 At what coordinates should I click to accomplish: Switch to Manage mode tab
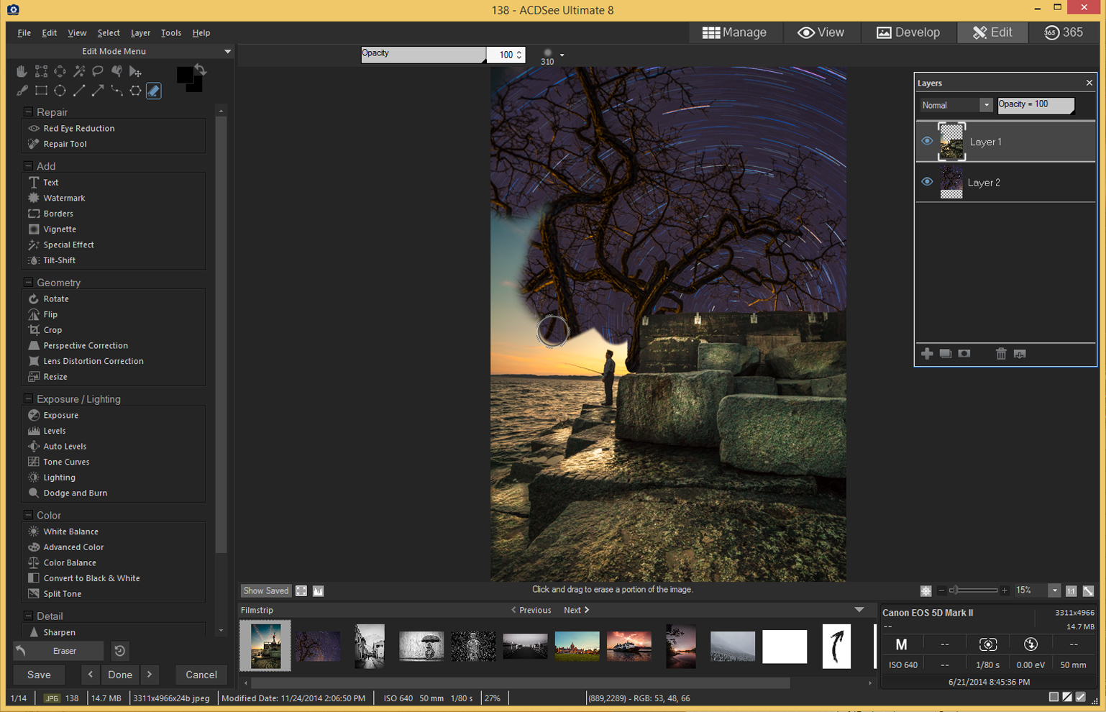tap(734, 32)
